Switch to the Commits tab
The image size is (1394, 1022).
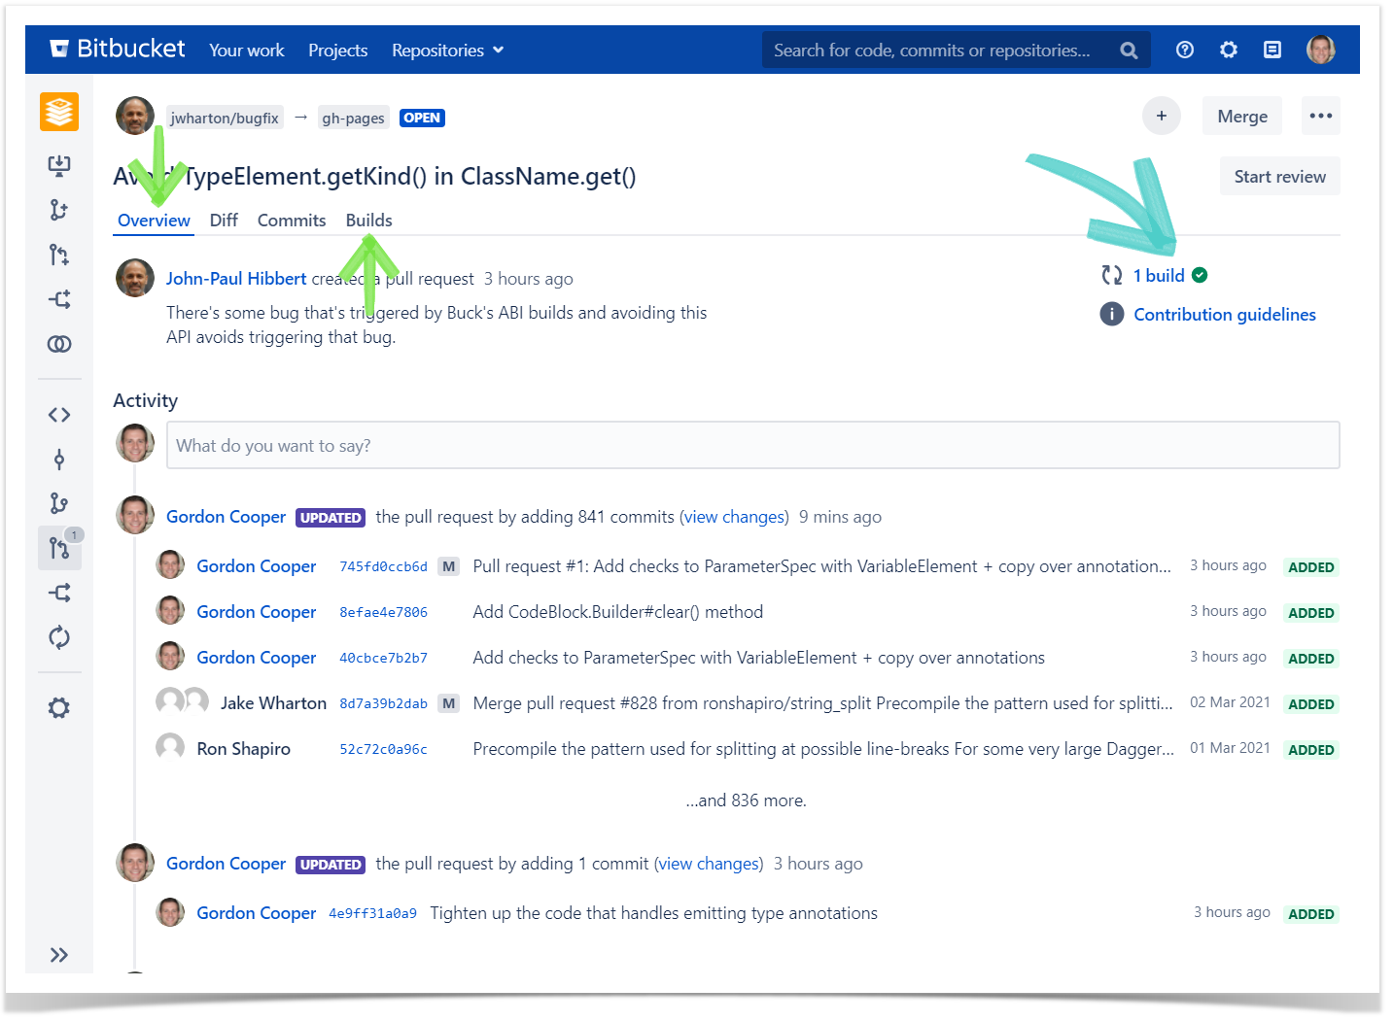(292, 221)
